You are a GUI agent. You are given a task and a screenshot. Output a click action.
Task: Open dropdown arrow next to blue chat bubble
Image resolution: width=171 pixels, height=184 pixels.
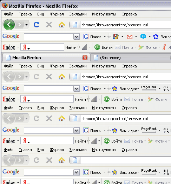coord(150,37)
